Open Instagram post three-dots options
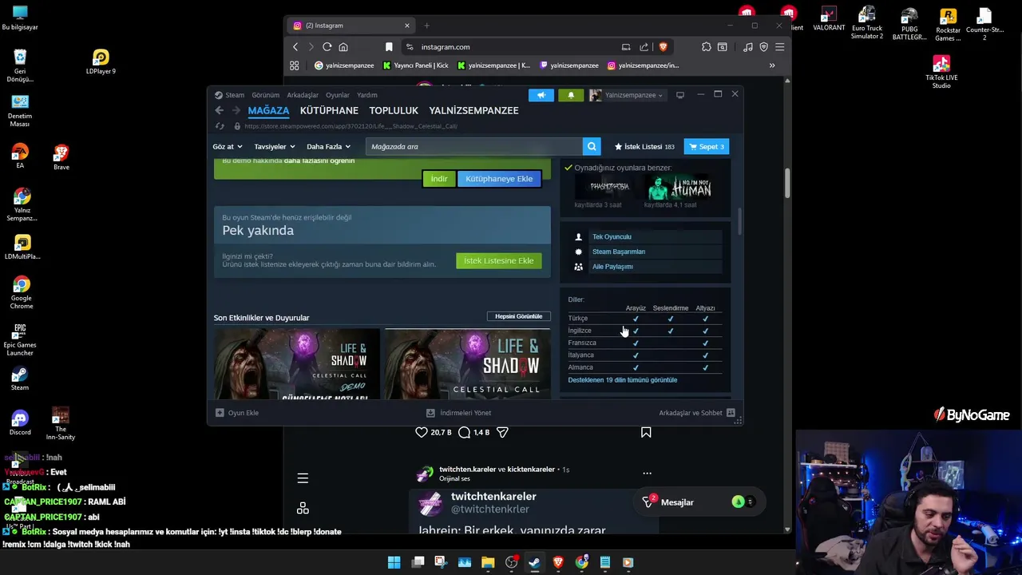 point(647,474)
